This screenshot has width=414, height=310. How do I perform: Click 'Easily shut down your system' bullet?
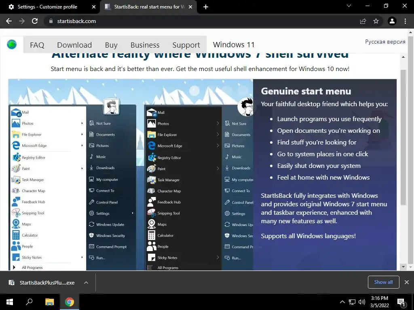coord(319,166)
